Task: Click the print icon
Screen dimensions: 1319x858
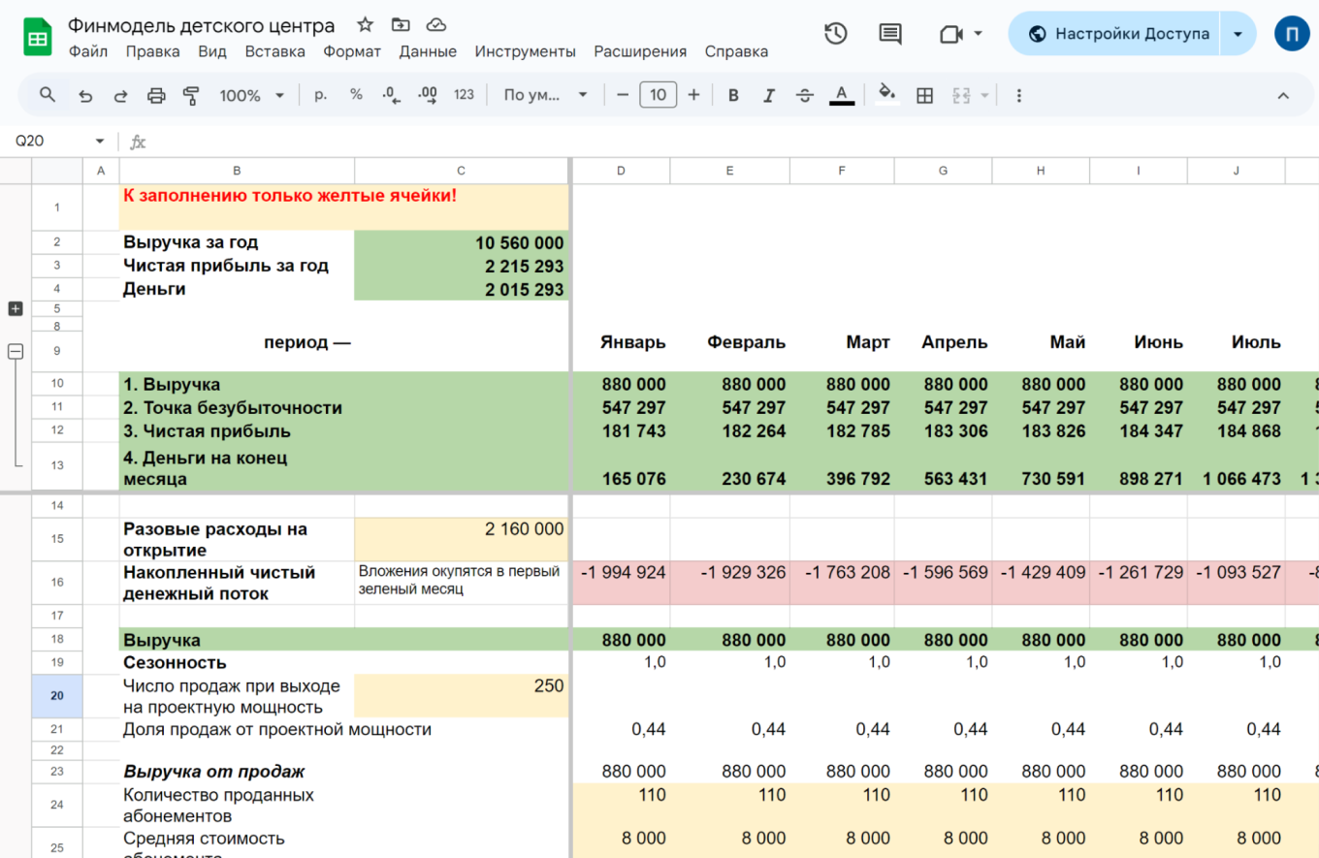Action: point(155,95)
